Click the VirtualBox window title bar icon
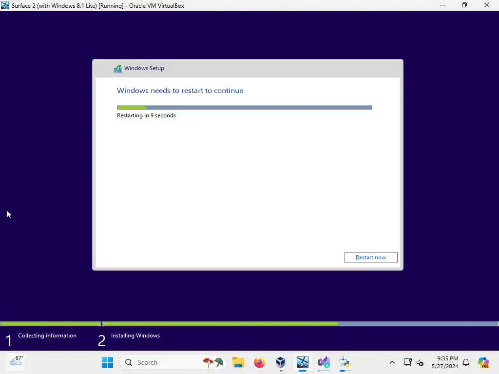 pyautogui.click(x=5, y=5)
